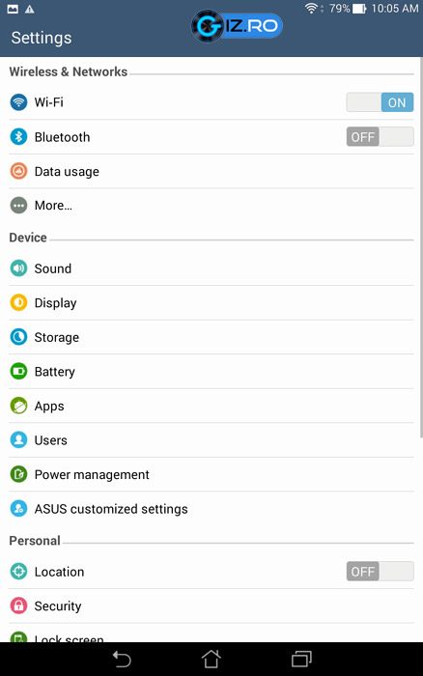Tap the Android back button
This screenshot has width=423, height=676.
pos(122,660)
